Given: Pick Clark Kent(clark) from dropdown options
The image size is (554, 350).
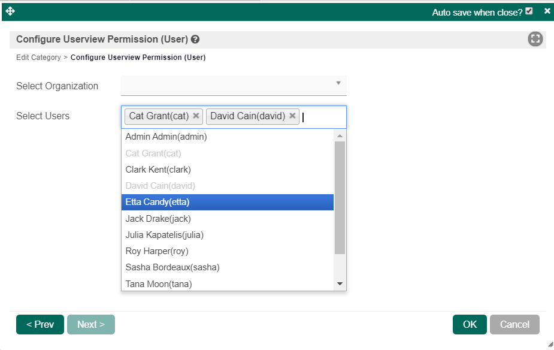Looking at the screenshot, I should [x=228, y=170].
